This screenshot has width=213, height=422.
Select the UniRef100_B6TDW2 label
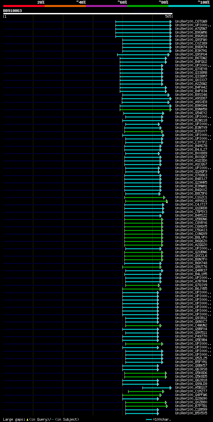click(191, 58)
